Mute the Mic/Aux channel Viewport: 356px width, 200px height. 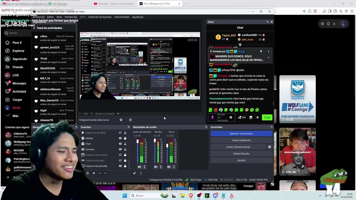[x=155, y=167]
